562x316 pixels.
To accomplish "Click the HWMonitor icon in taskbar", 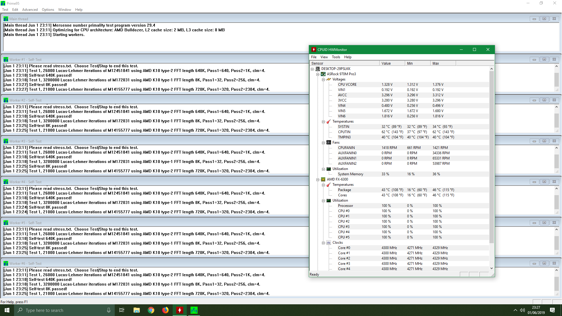I will click(179, 310).
